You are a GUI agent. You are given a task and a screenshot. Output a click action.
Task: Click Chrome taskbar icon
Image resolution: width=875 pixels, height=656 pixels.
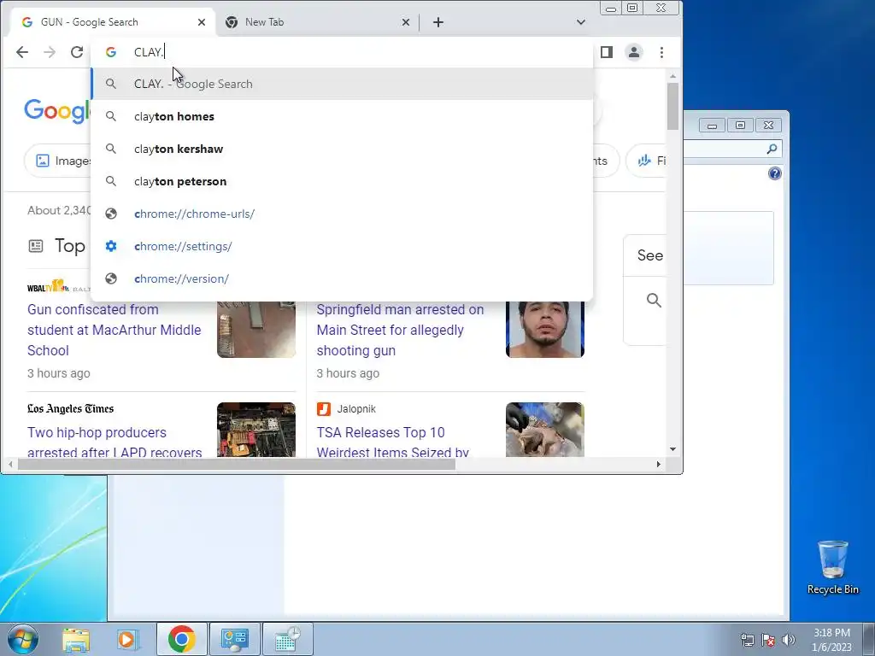181,639
